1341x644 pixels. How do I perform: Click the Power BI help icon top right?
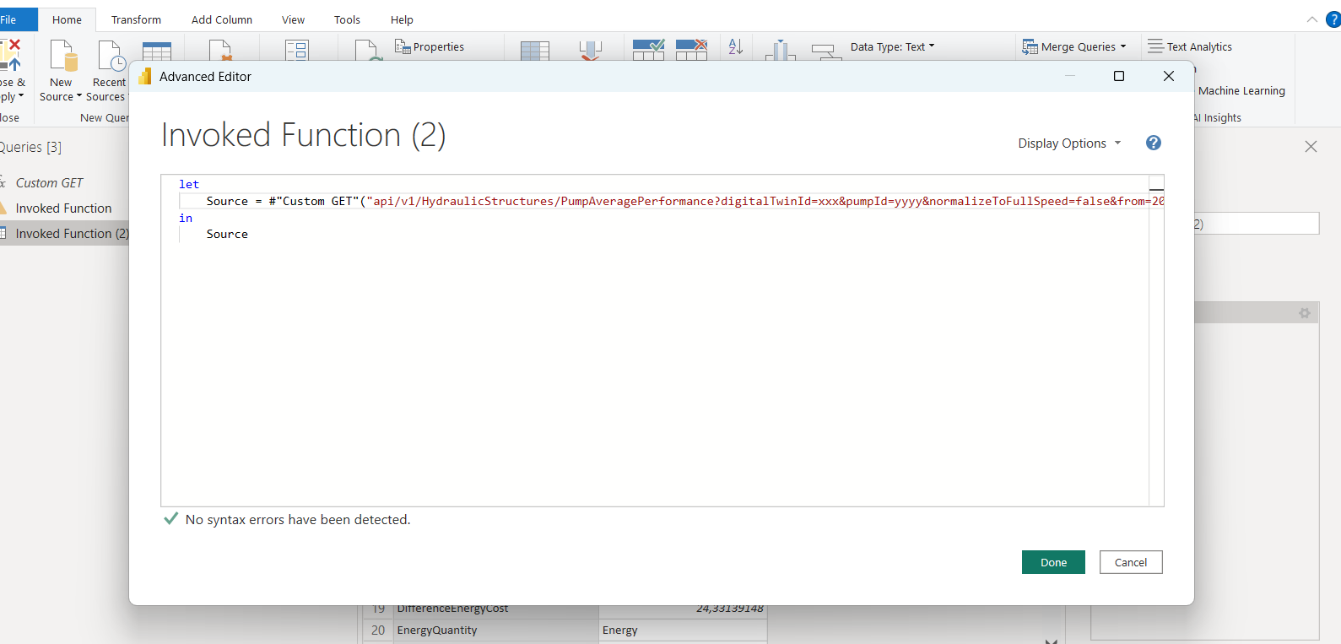(1333, 19)
